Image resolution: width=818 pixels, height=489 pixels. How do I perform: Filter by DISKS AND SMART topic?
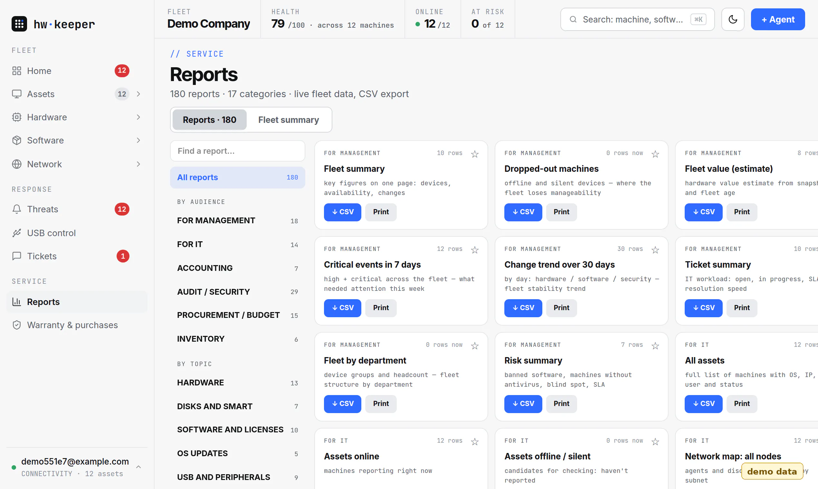click(237, 406)
